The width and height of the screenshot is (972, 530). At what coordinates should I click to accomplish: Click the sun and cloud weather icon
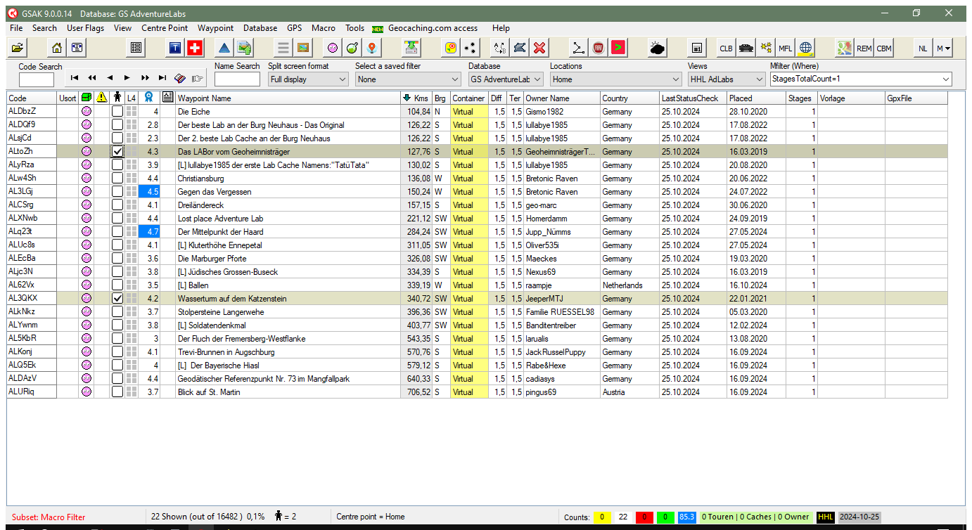658,48
